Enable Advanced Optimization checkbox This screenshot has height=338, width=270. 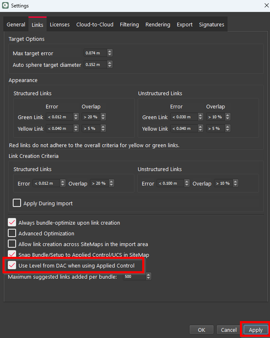pyautogui.click(x=12, y=233)
